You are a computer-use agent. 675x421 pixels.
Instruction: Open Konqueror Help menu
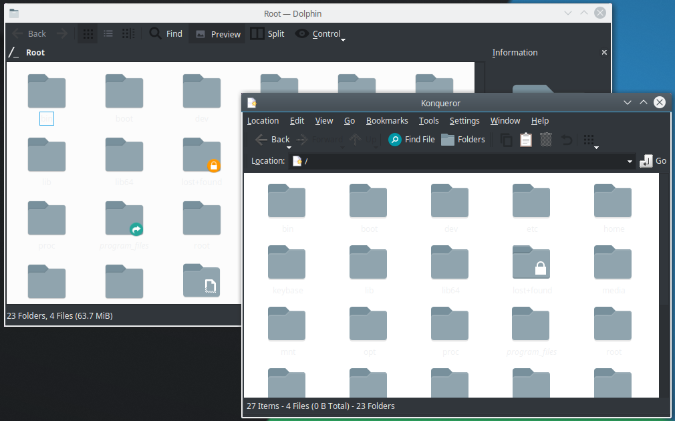point(540,120)
